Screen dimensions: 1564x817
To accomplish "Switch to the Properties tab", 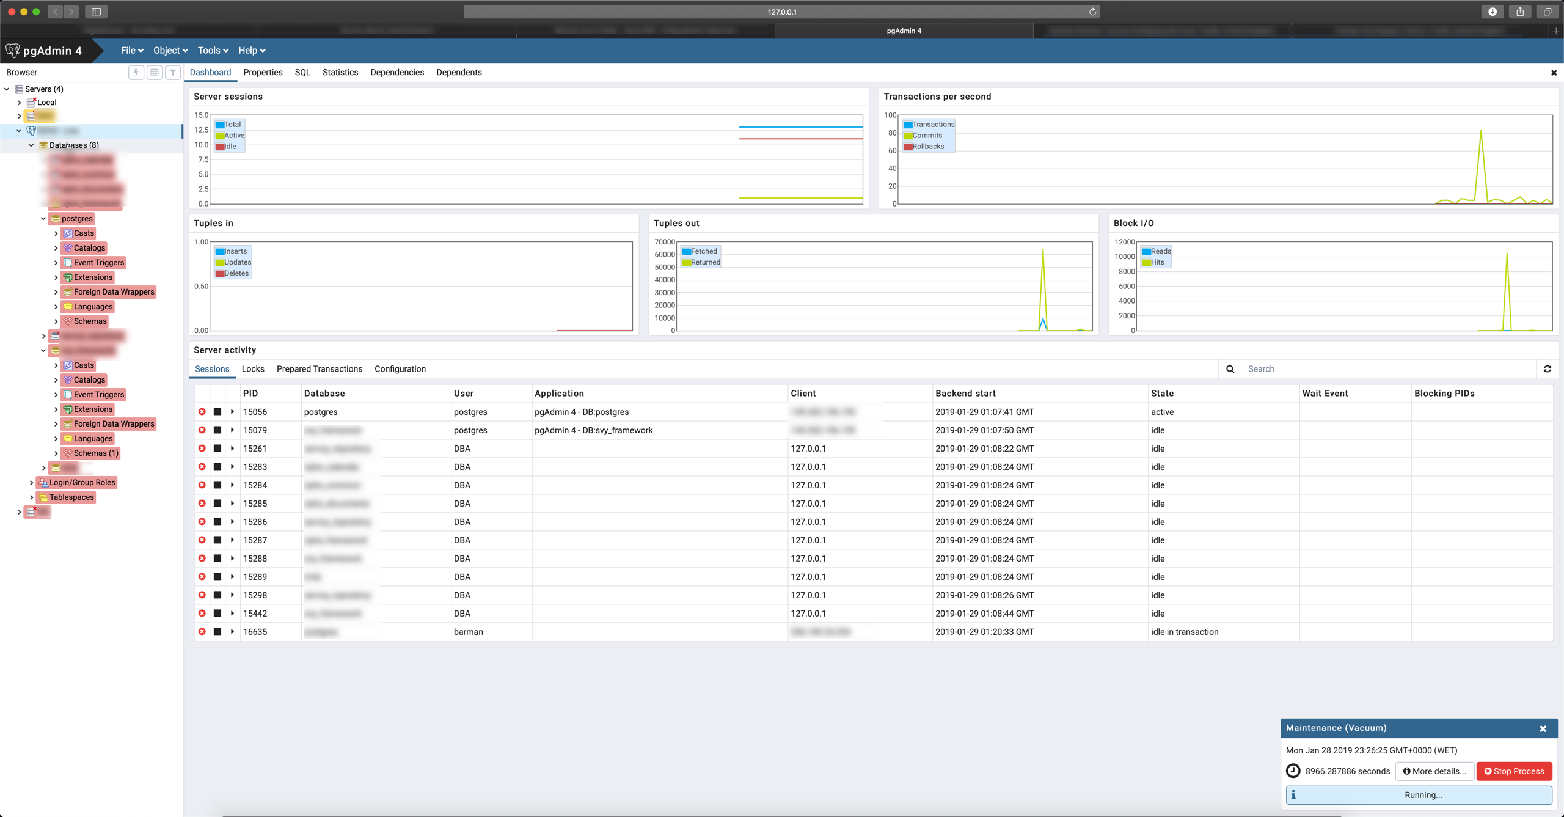I will click(x=263, y=73).
